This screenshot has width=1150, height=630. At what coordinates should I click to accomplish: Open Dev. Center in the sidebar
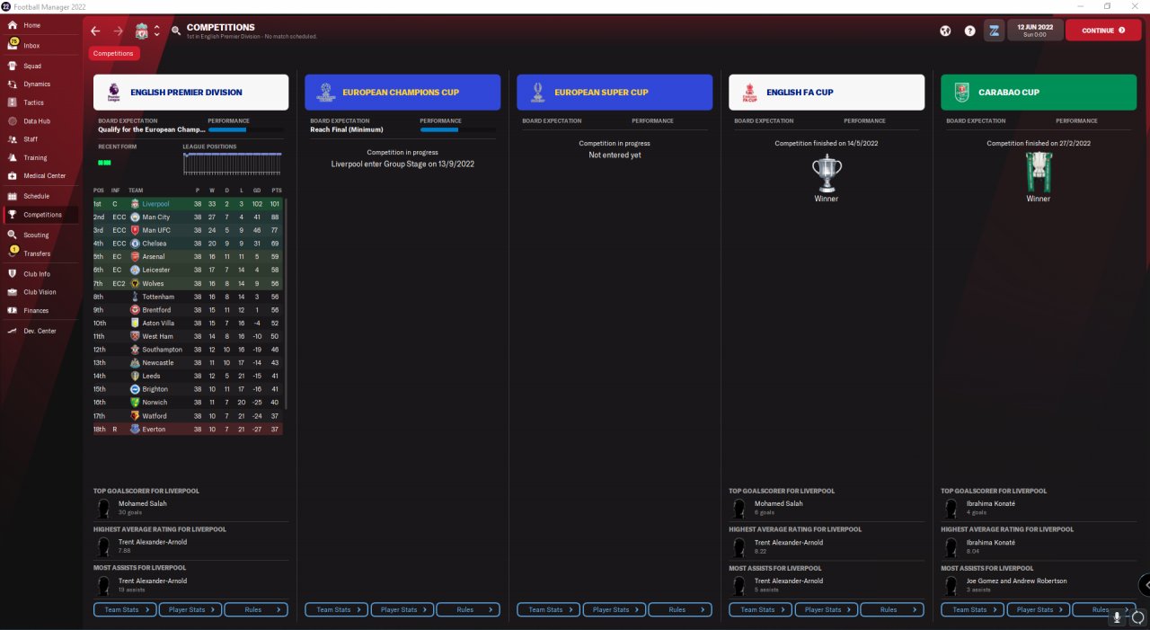(x=39, y=331)
